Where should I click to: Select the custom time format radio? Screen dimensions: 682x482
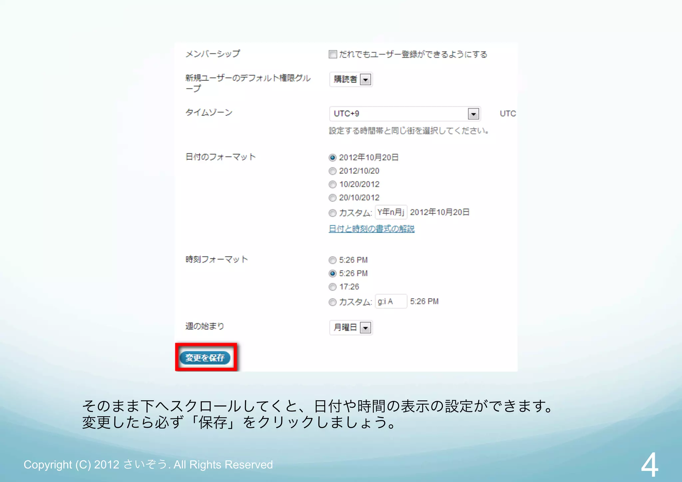click(x=332, y=302)
